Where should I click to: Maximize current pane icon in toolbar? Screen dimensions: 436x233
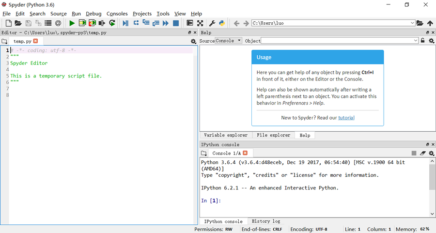pos(200,23)
